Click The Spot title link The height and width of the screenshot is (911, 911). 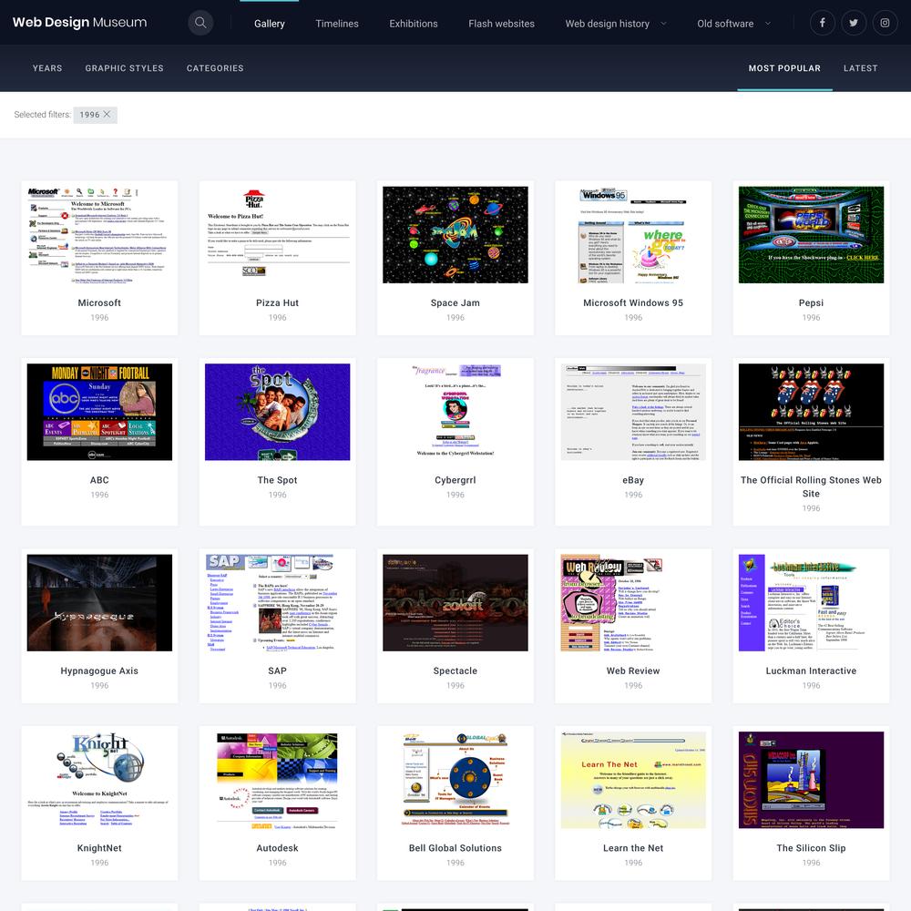tap(278, 480)
